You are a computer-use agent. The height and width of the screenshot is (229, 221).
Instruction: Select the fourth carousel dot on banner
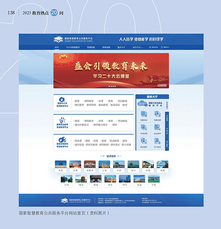pos(113,86)
